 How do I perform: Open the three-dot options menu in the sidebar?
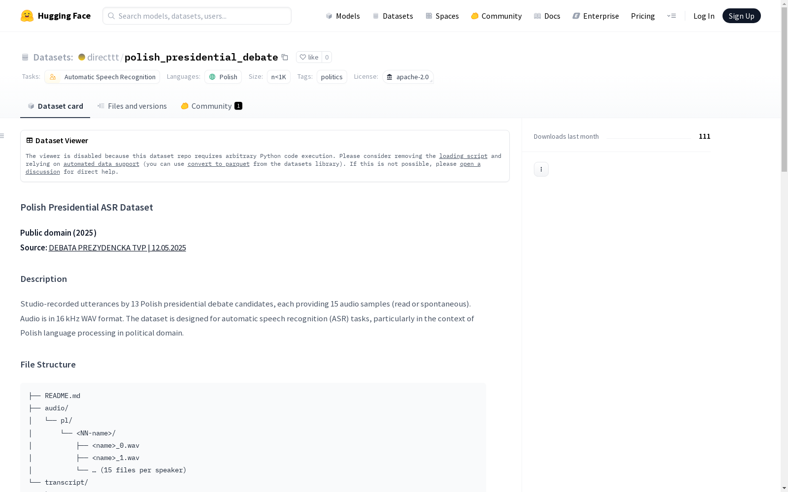click(x=541, y=169)
